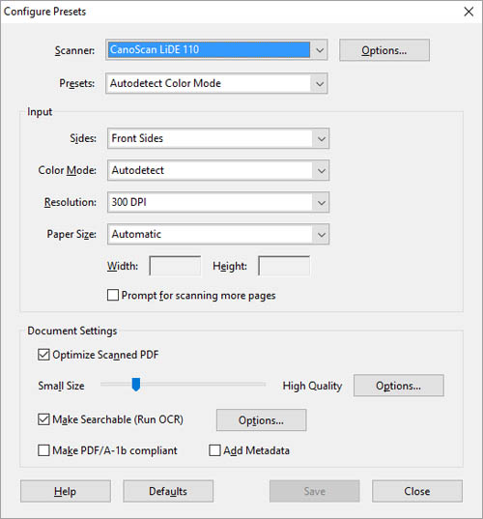Enable Prompt for scanning more pages
The width and height of the screenshot is (483, 519).
[x=113, y=295]
